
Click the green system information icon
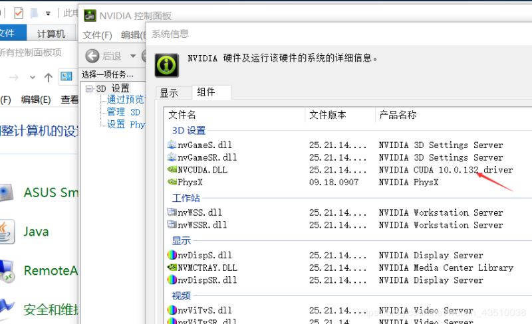click(167, 65)
